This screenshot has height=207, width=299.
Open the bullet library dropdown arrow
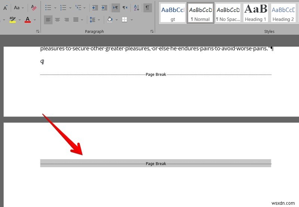click(x=55, y=8)
